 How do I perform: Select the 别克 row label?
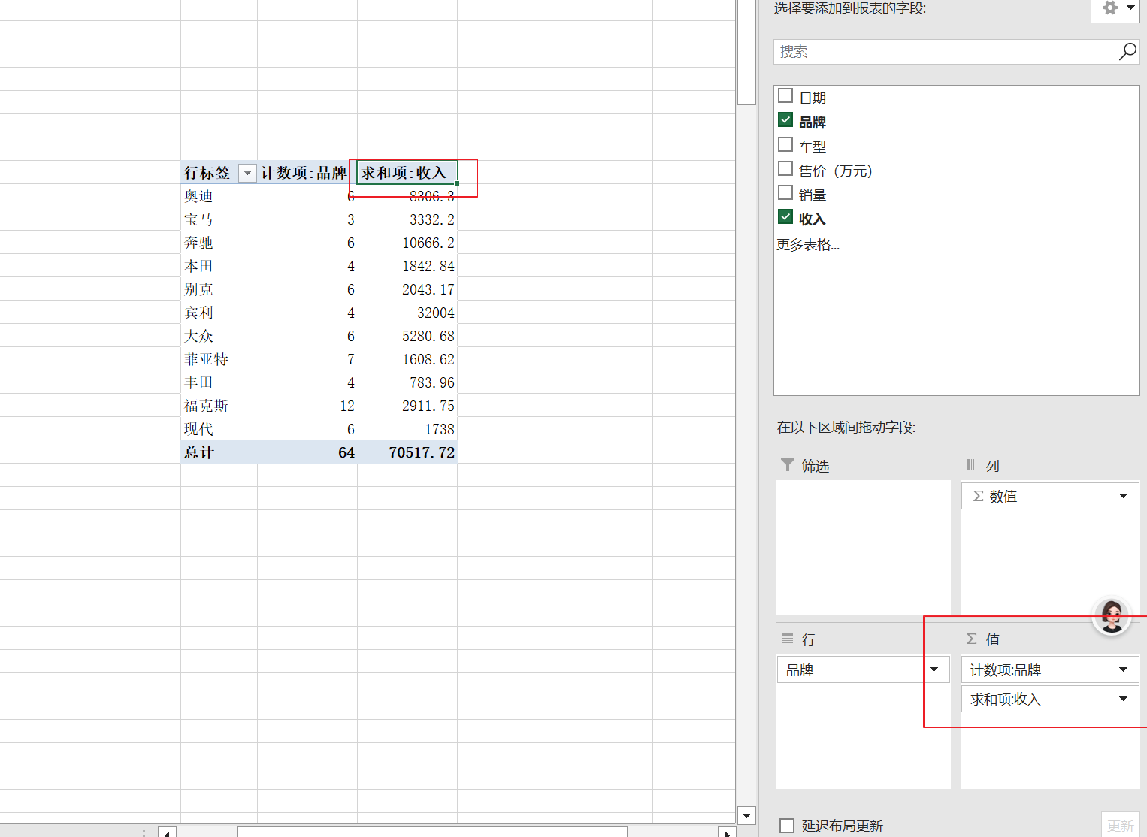pyautogui.click(x=219, y=289)
